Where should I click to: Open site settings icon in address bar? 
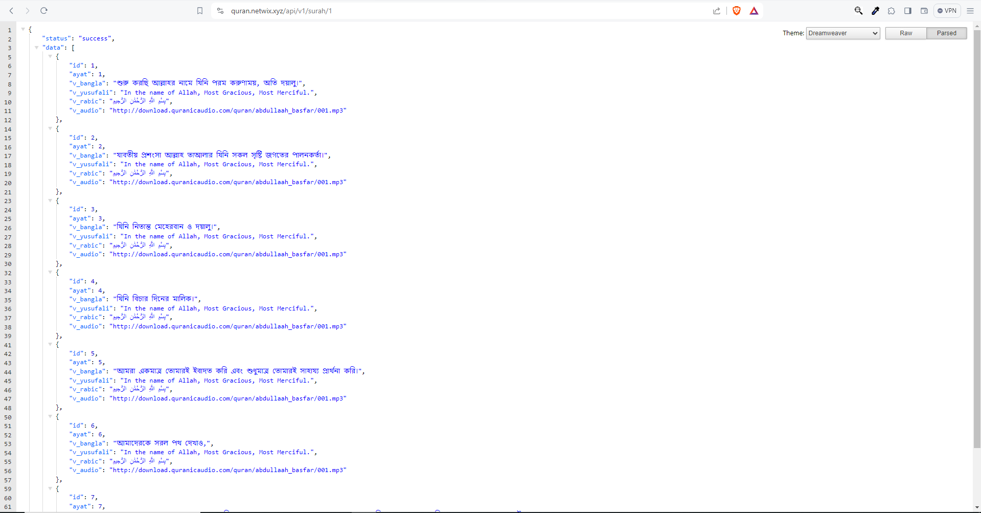pos(220,11)
